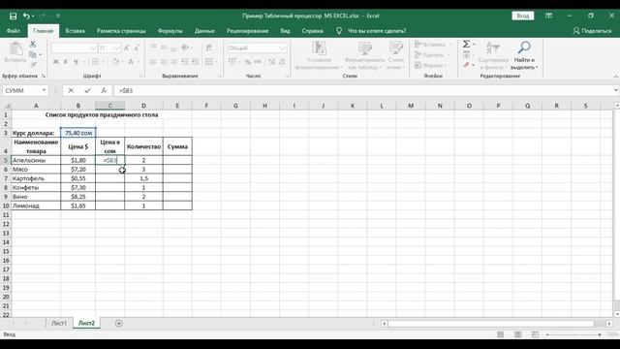
Task: Open the Файл menu tab
Action: click(x=13, y=31)
